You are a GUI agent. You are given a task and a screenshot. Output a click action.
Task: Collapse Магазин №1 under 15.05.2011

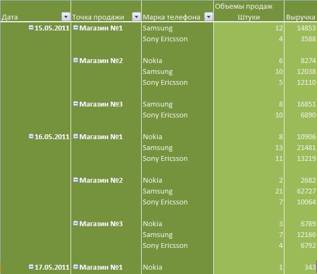(75, 27)
